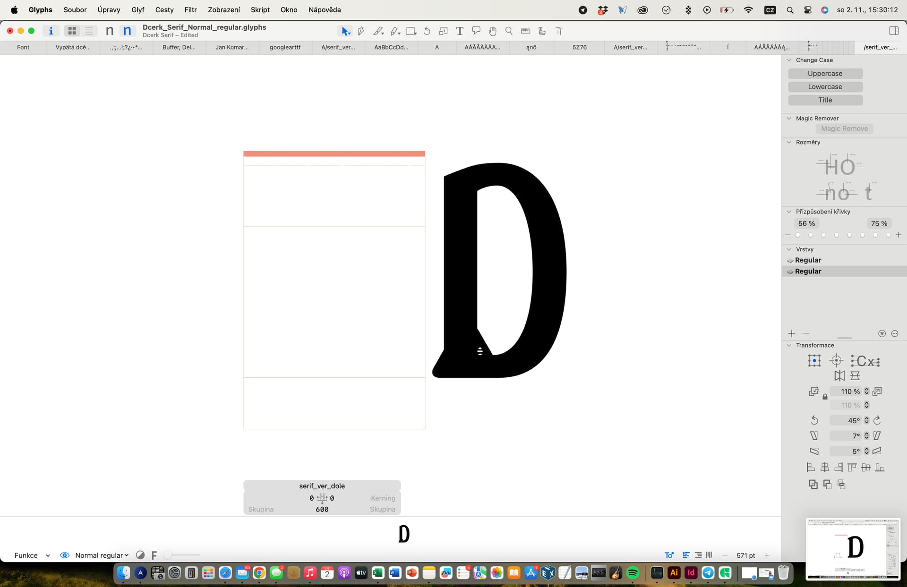Screen dimensions: 907x587
Task: Switch to the googlearttf tab
Action: 285,47
